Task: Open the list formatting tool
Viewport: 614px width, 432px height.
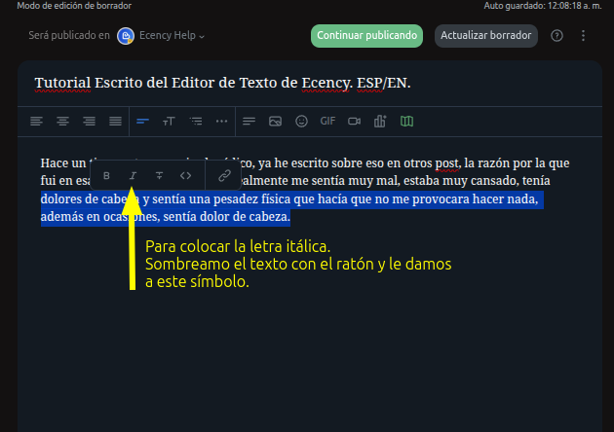Action: pyautogui.click(x=195, y=122)
